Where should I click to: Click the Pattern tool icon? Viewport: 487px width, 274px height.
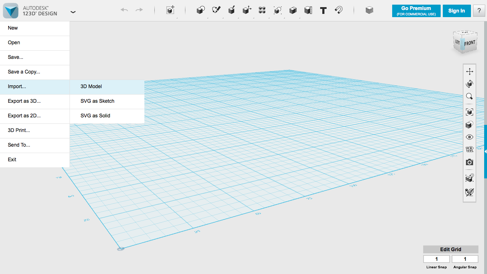(x=262, y=10)
